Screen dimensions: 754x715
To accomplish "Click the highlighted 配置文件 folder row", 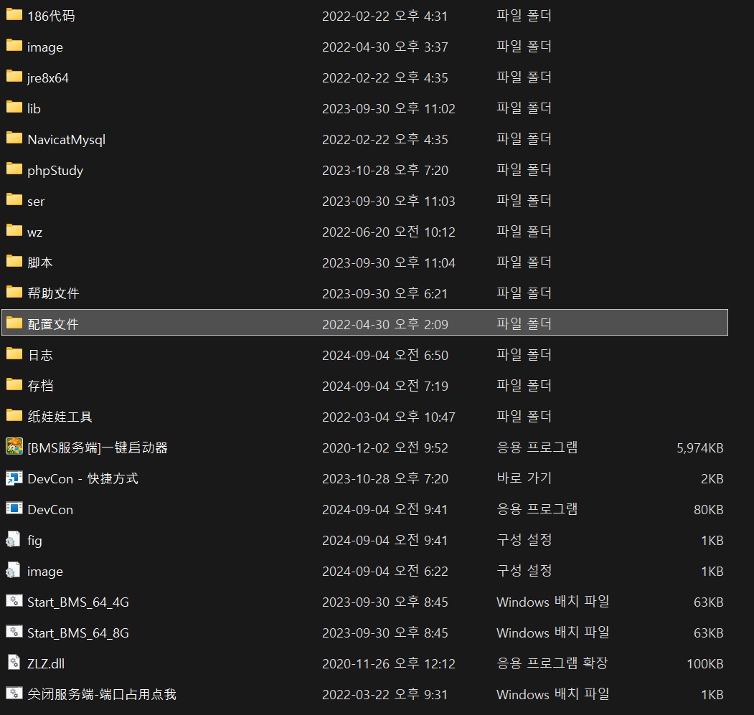I will point(364,323).
